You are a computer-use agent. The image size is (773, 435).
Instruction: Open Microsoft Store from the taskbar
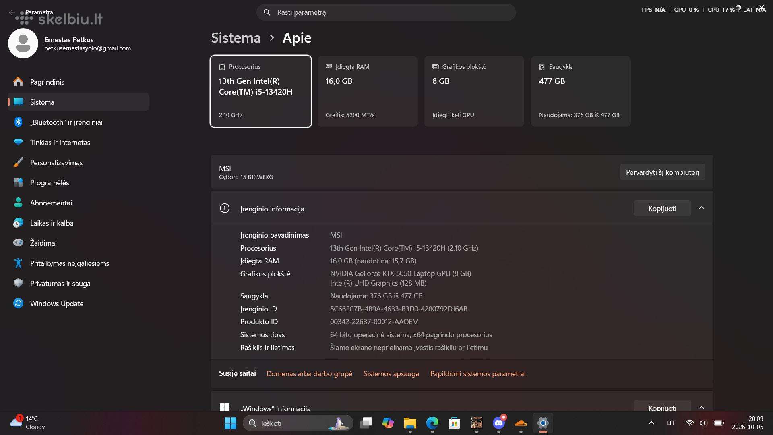455,423
